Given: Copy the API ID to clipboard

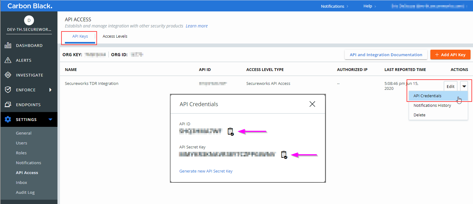Looking at the screenshot, I should point(230,132).
